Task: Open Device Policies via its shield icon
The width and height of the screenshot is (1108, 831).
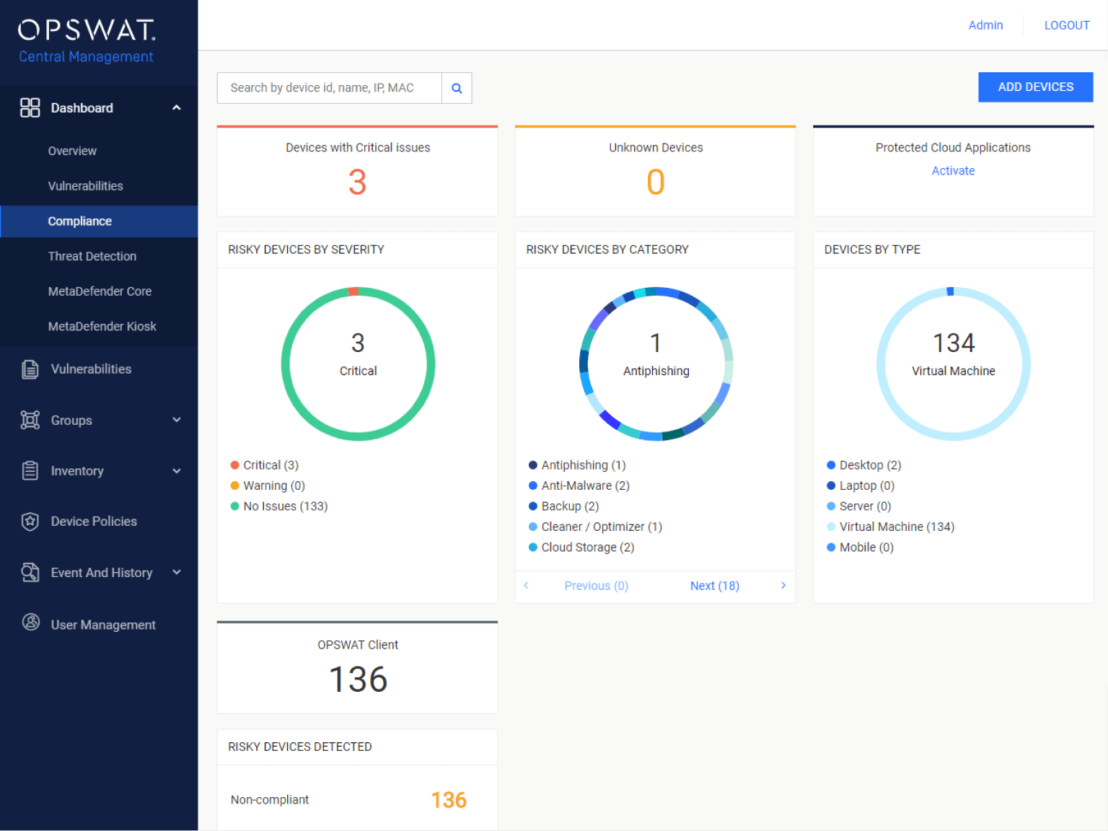Action: [30, 521]
